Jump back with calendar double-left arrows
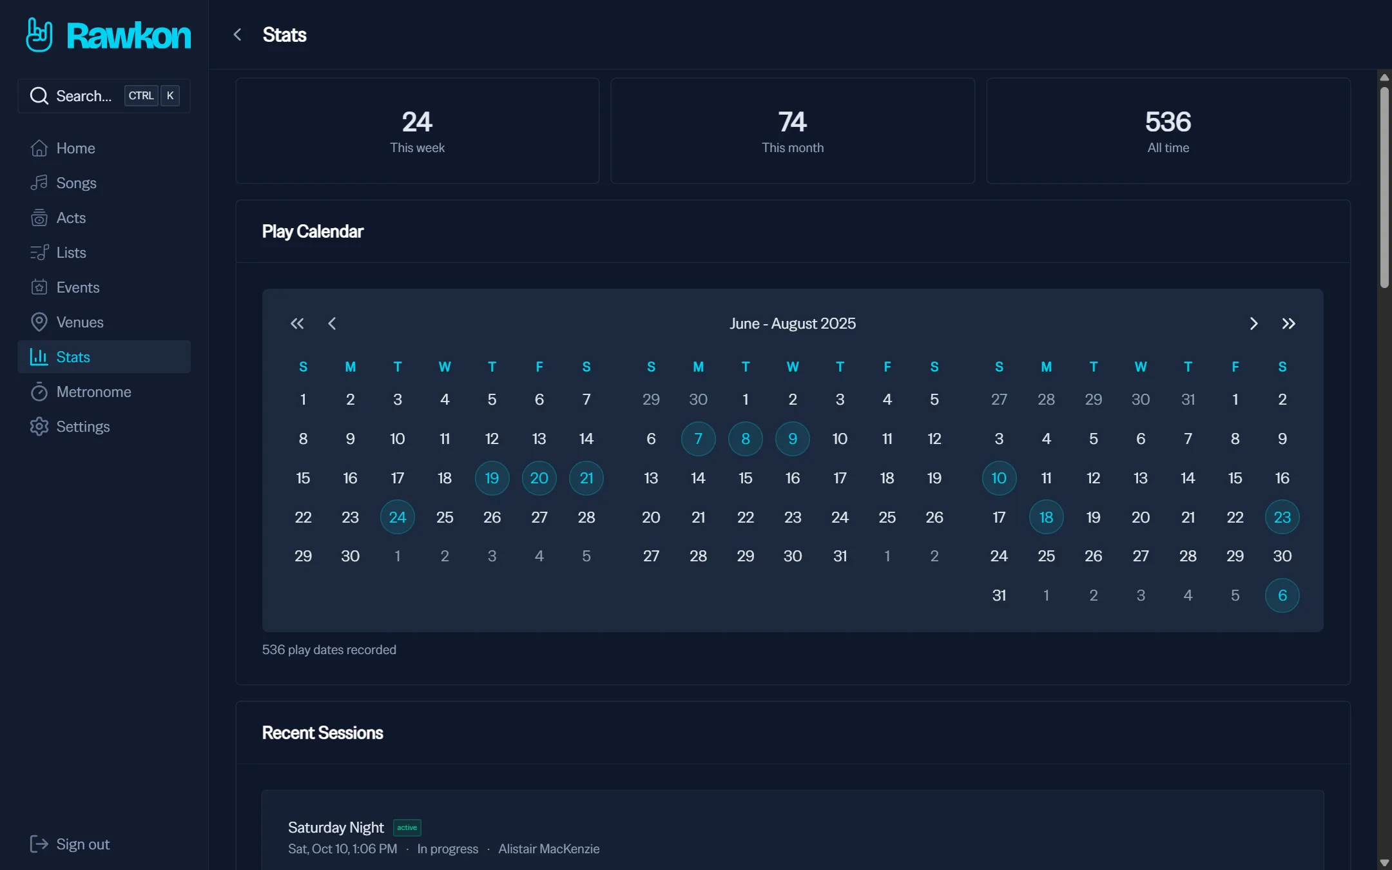The image size is (1392, 870). pos(297,324)
